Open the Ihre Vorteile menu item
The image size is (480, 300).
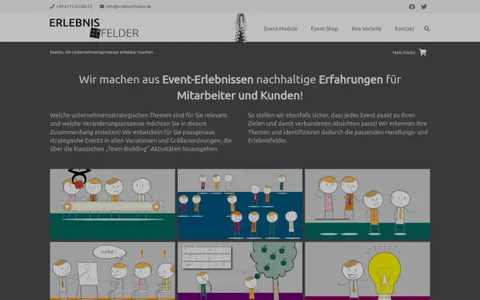[x=366, y=29]
